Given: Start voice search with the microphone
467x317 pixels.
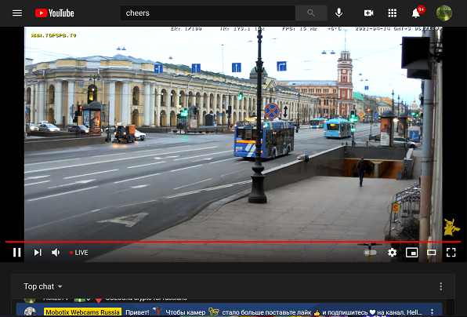Looking at the screenshot, I should tap(338, 13).
